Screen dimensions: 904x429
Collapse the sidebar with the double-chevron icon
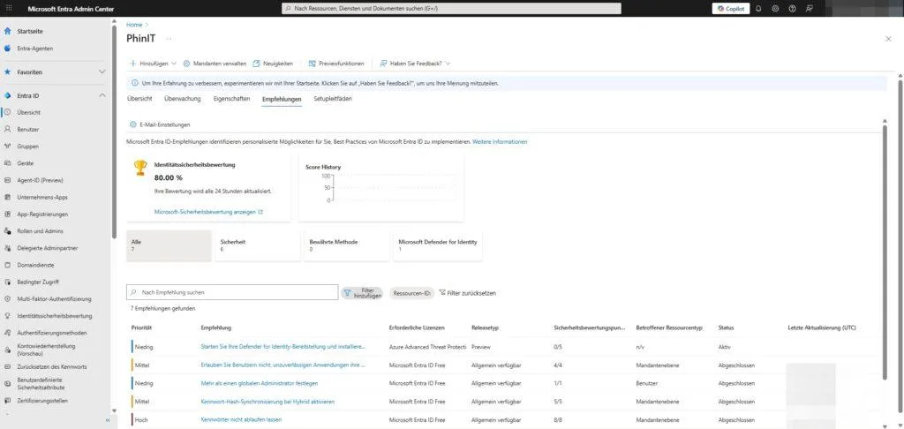[107, 421]
